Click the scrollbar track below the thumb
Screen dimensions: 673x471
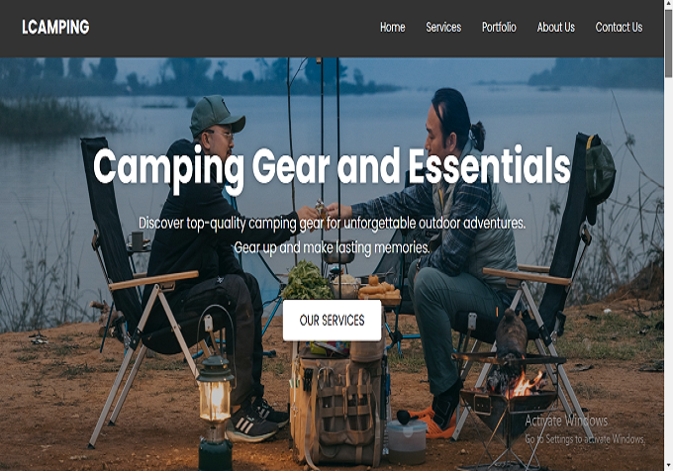(668, 270)
